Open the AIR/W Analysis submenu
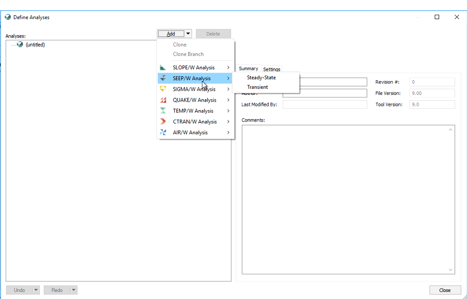 196,132
